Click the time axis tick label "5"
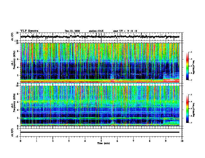205x158 pixels. click(x=101, y=141)
